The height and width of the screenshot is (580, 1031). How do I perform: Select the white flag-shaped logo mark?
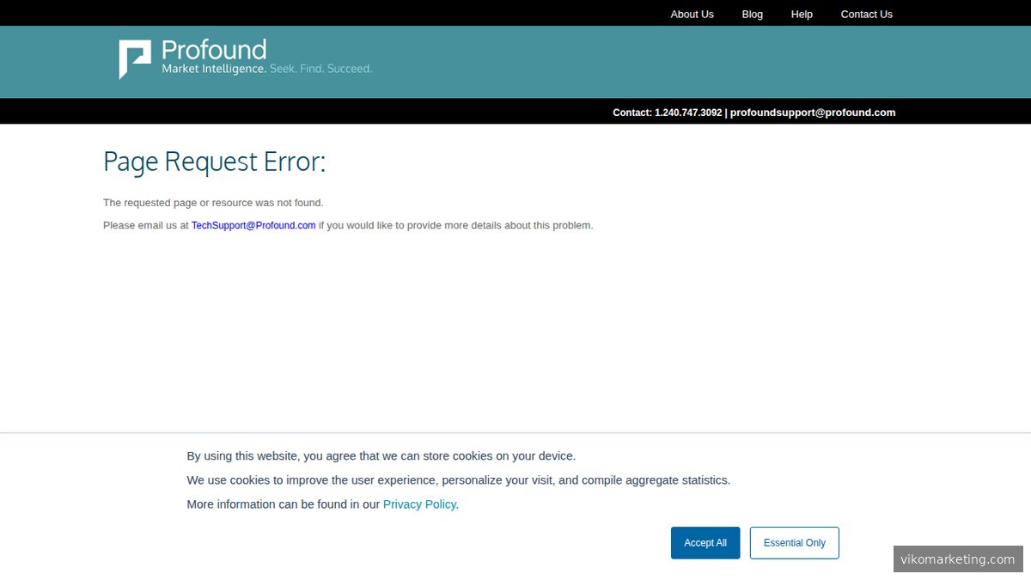coord(134,58)
